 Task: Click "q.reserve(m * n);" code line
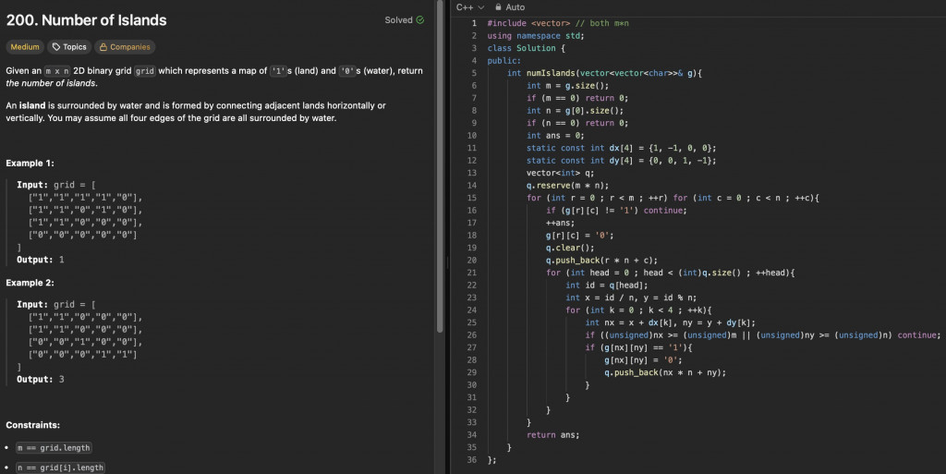(x=568, y=186)
